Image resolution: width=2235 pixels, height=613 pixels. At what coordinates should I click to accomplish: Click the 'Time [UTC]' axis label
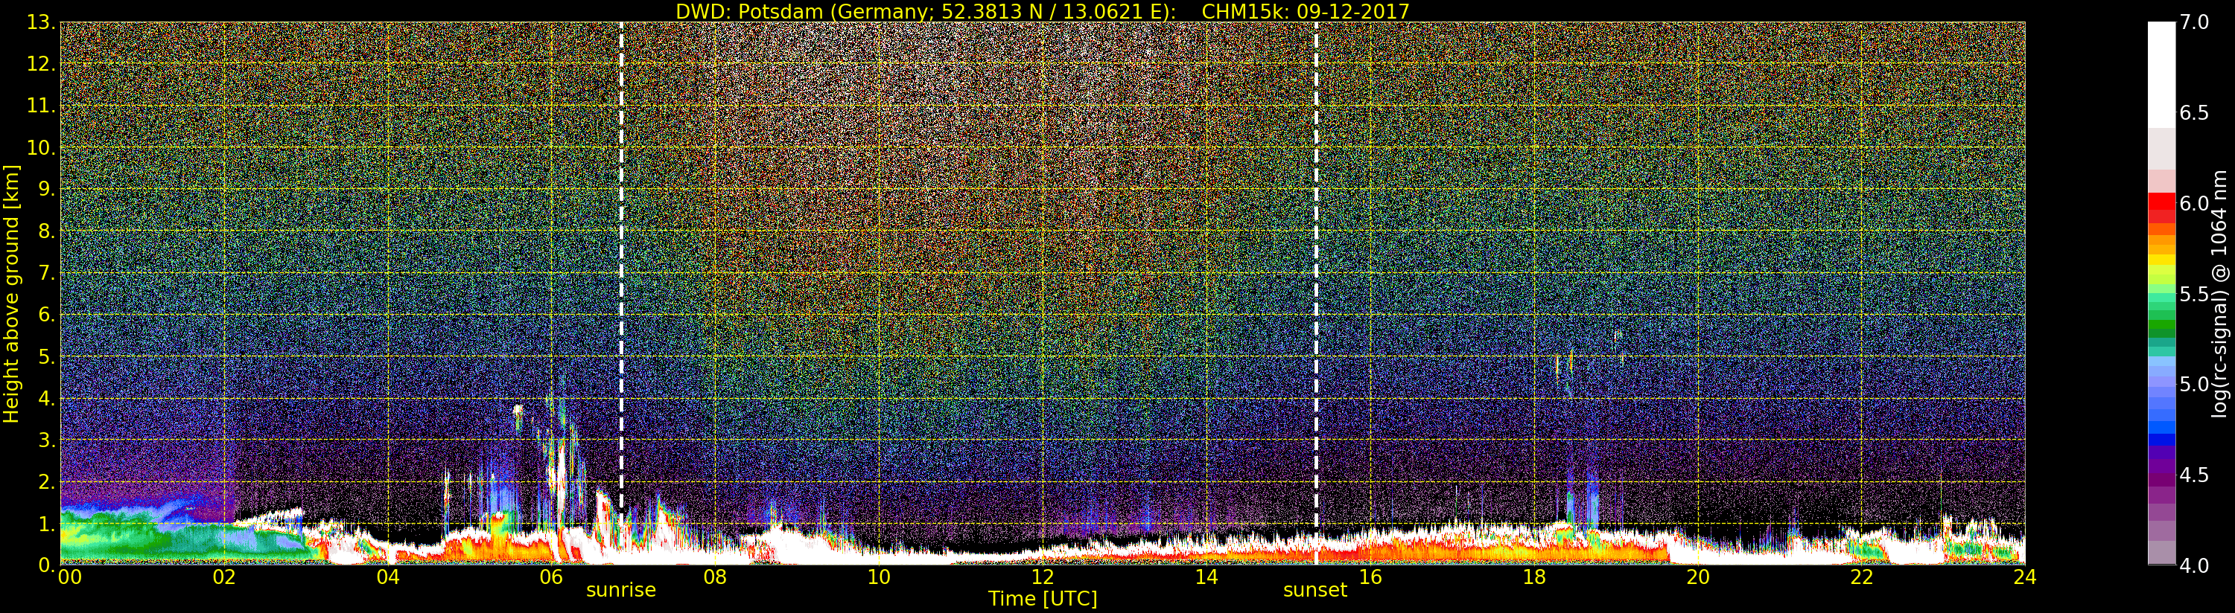coord(1042,599)
